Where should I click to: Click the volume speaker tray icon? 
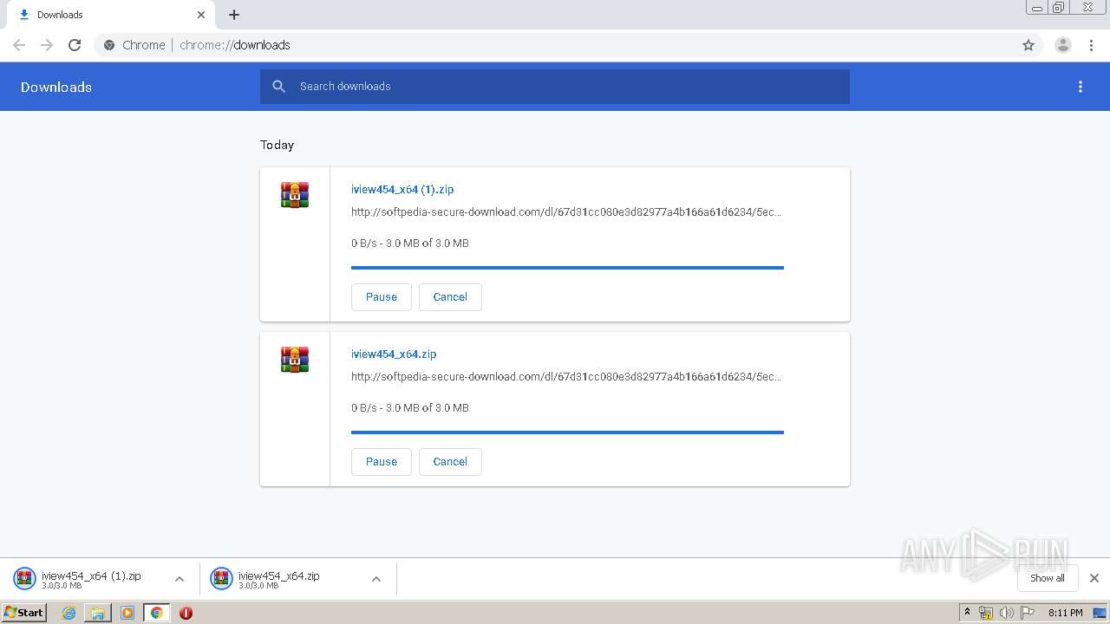tap(1006, 613)
